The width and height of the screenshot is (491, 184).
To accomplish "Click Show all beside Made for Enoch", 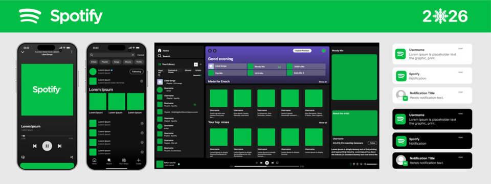I will [x=323, y=82].
